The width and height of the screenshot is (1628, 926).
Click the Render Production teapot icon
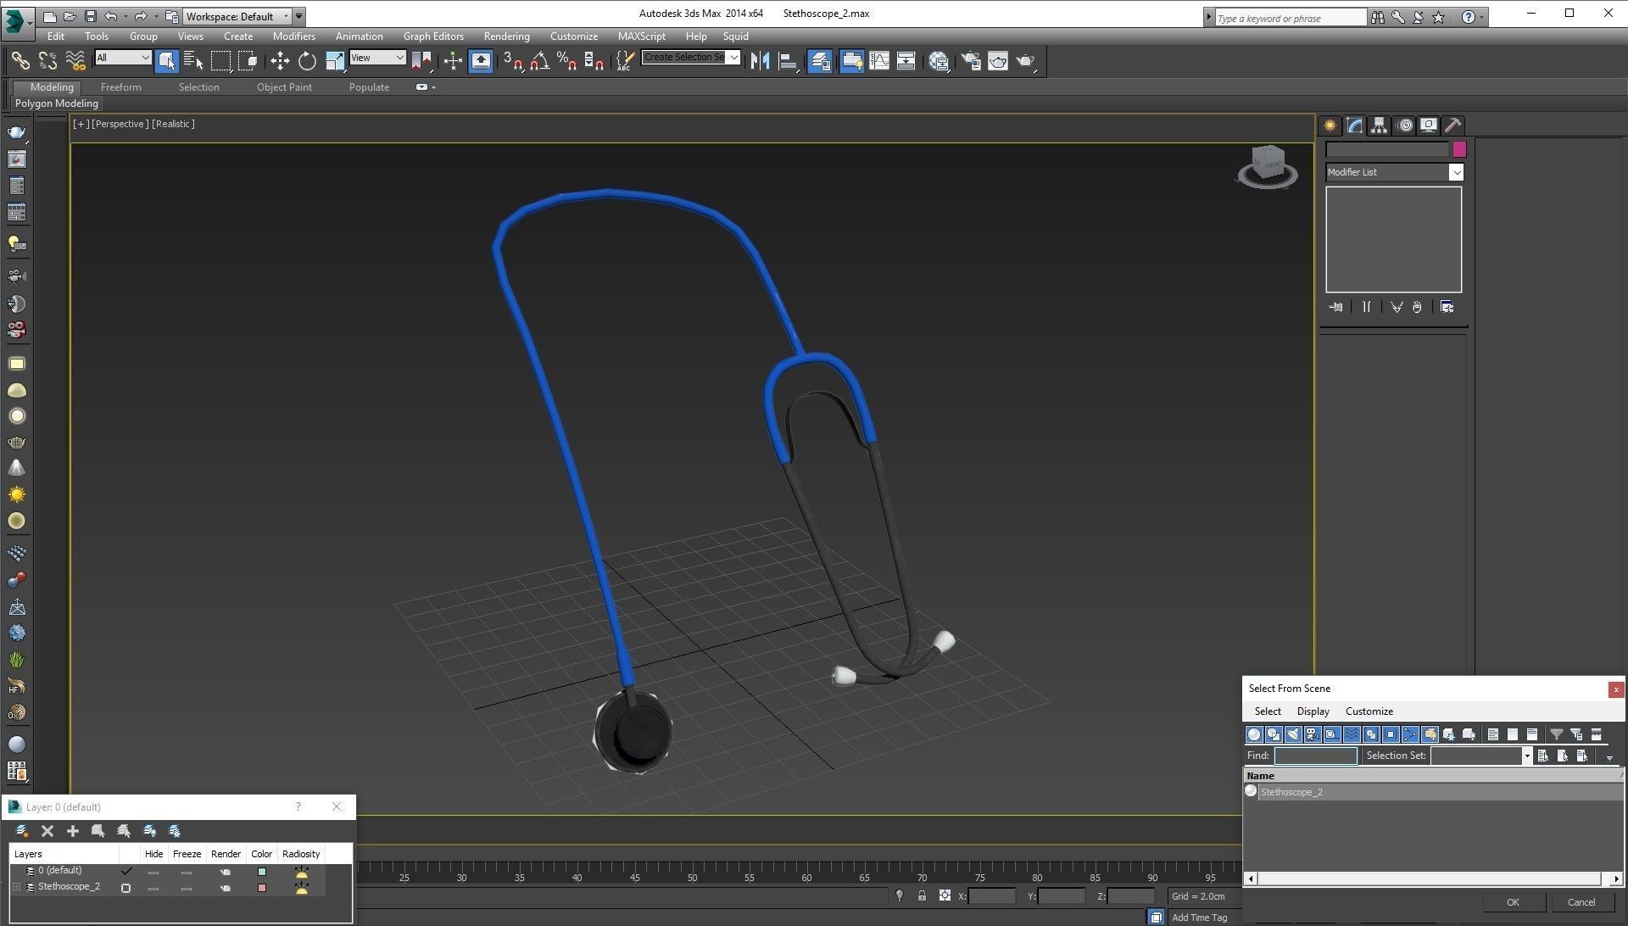pyautogui.click(x=1025, y=61)
